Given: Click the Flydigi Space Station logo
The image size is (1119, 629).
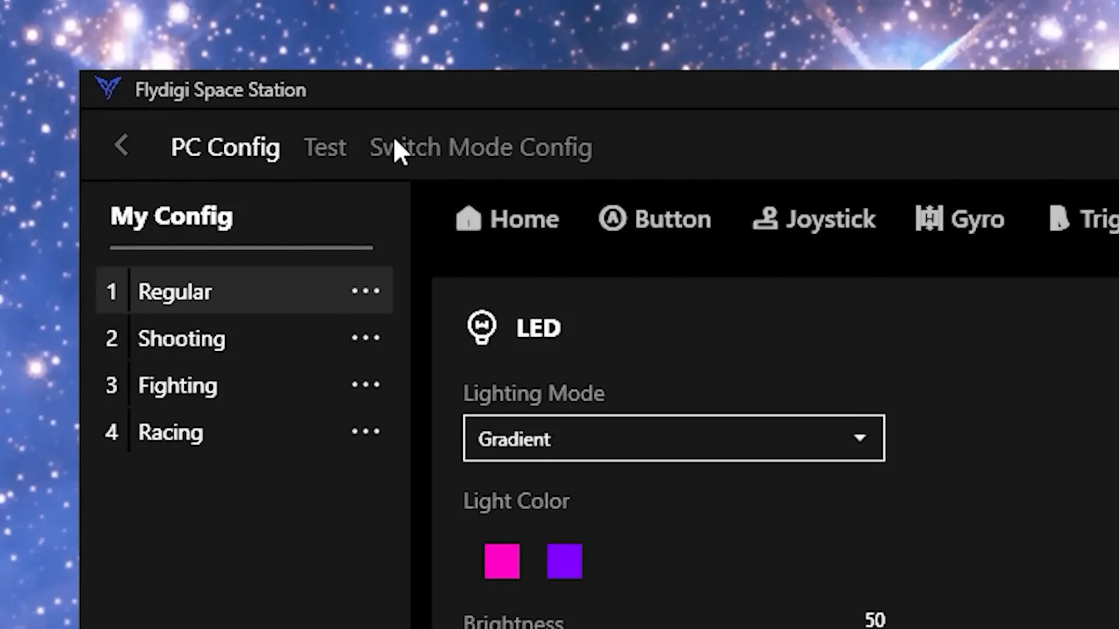Looking at the screenshot, I should (108, 89).
